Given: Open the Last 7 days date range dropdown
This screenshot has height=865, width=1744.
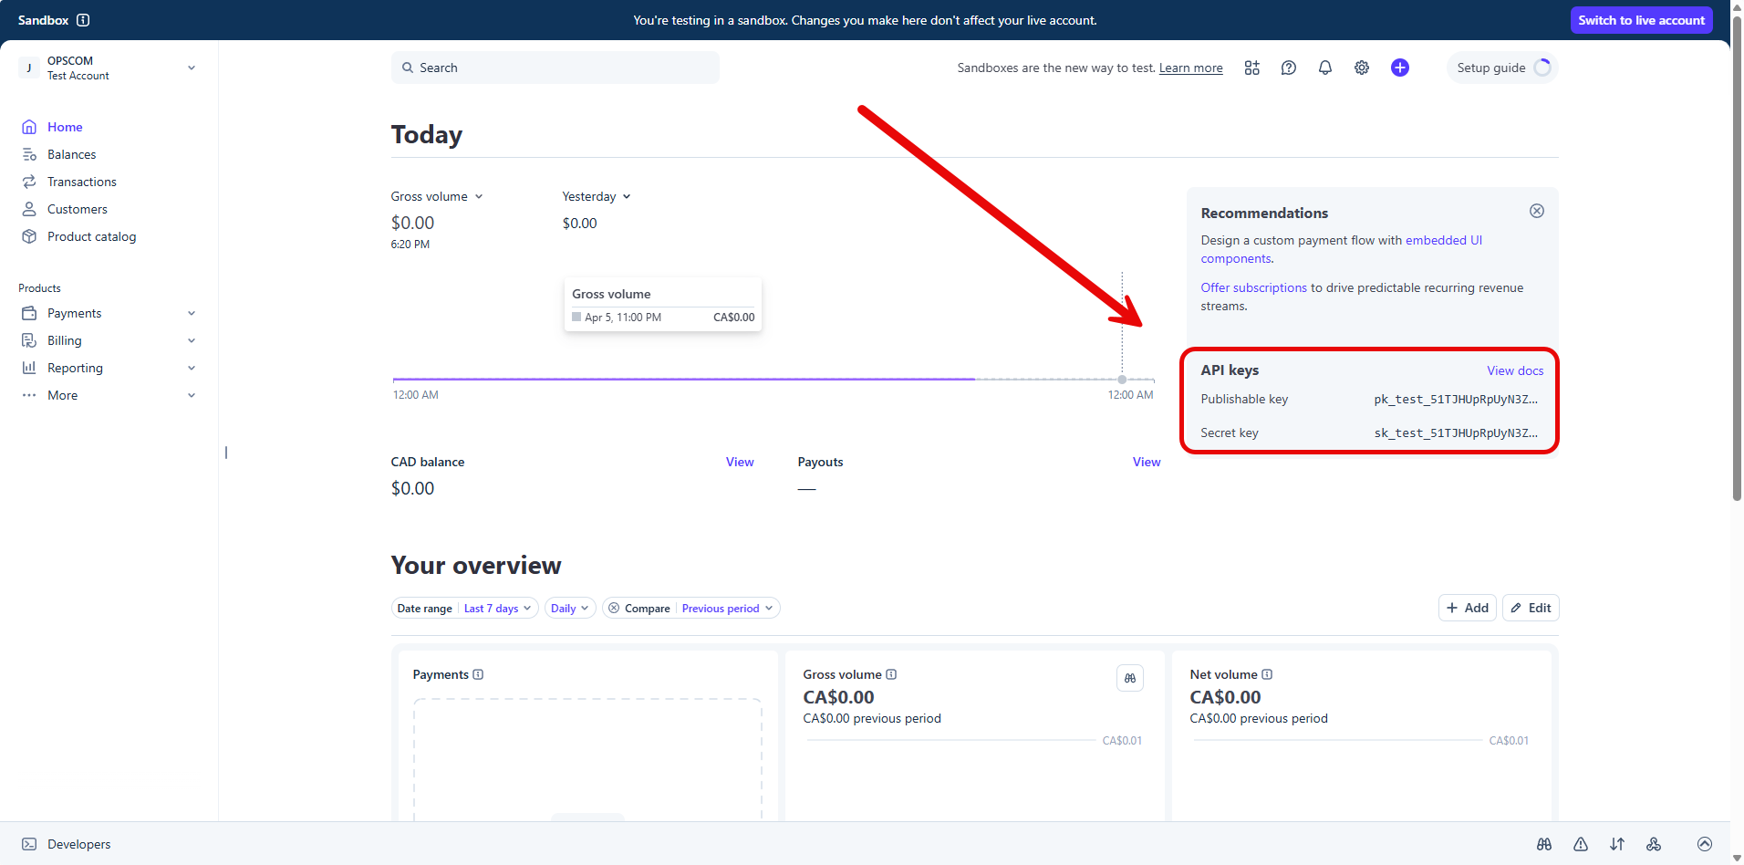Looking at the screenshot, I should click(497, 609).
